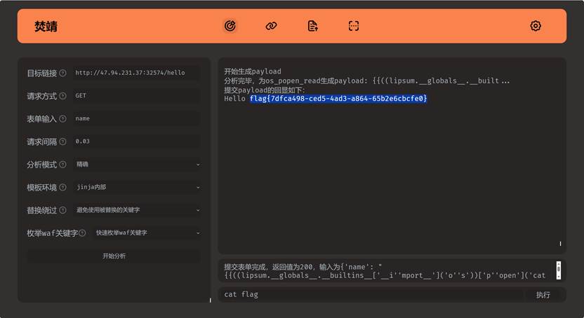Click help icon beside 目标链接
584x318 pixels.
pos(63,73)
